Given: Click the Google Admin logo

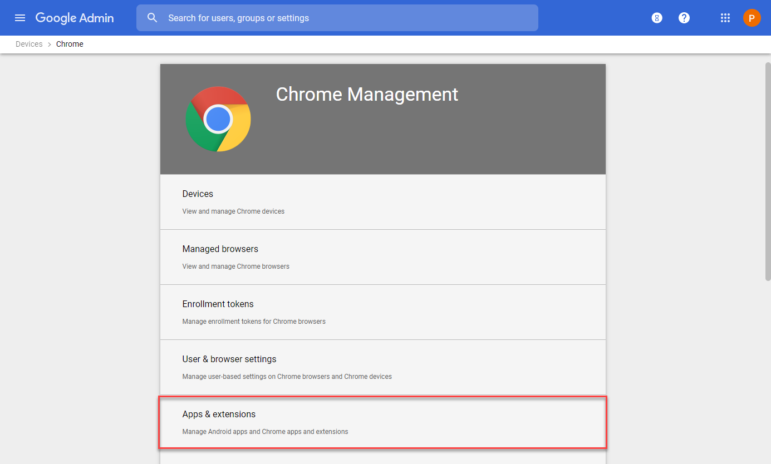Looking at the screenshot, I should click(x=75, y=18).
